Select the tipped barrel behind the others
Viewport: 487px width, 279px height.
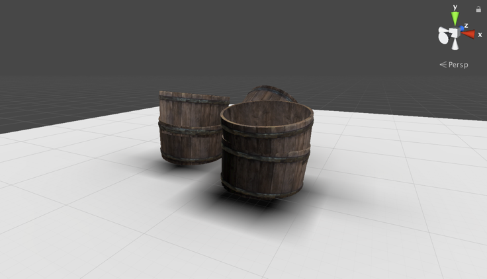(270, 94)
